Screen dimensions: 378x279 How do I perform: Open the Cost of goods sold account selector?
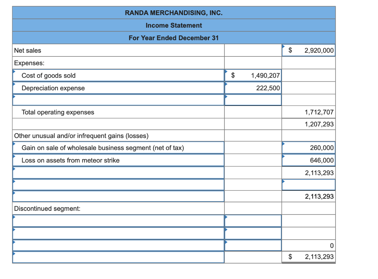click(118, 75)
